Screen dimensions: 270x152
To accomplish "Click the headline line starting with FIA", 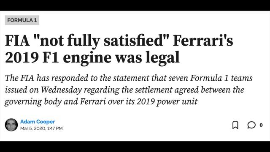I will pos(119,41).
